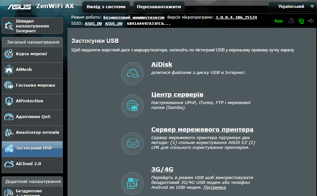Go to Гостьова мережа section
The image size is (317, 196).
[32, 86]
